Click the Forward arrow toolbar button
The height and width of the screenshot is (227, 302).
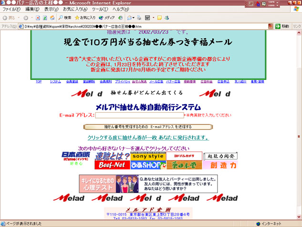[26, 18]
